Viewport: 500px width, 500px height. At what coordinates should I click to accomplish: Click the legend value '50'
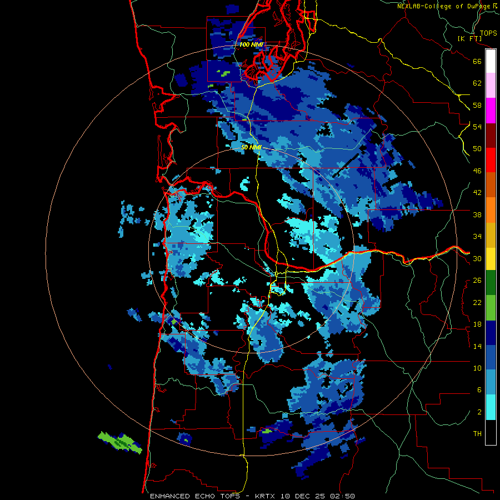(x=477, y=149)
